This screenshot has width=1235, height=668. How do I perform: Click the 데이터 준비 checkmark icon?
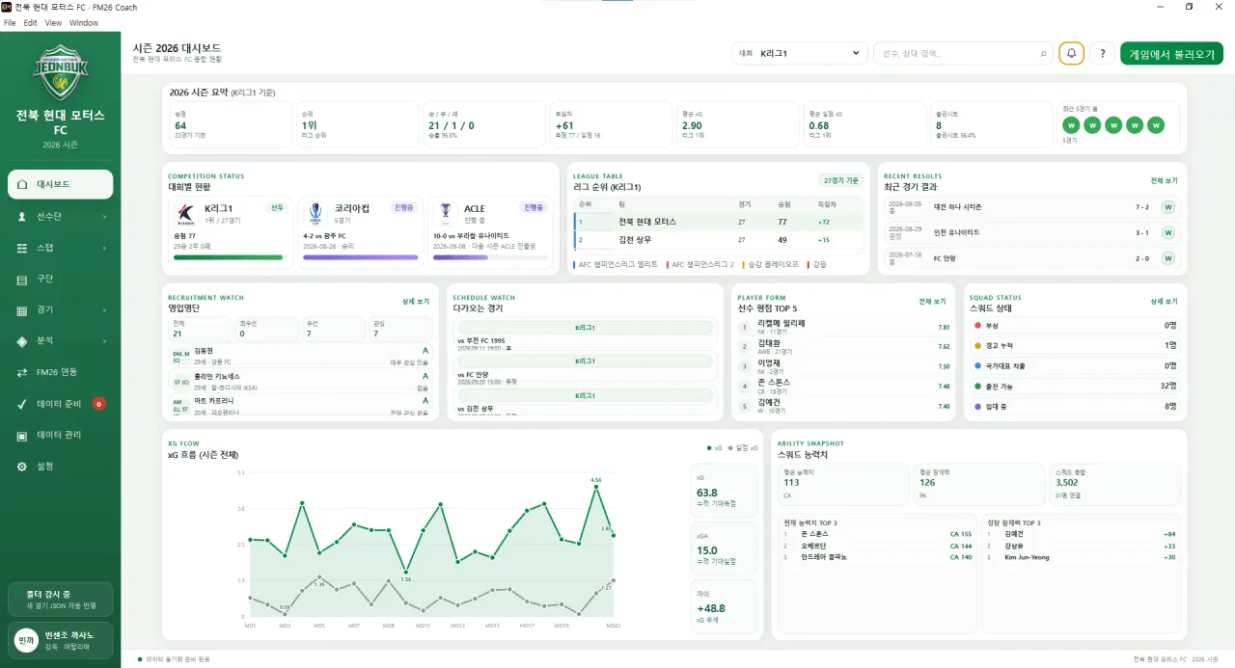pos(22,404)
